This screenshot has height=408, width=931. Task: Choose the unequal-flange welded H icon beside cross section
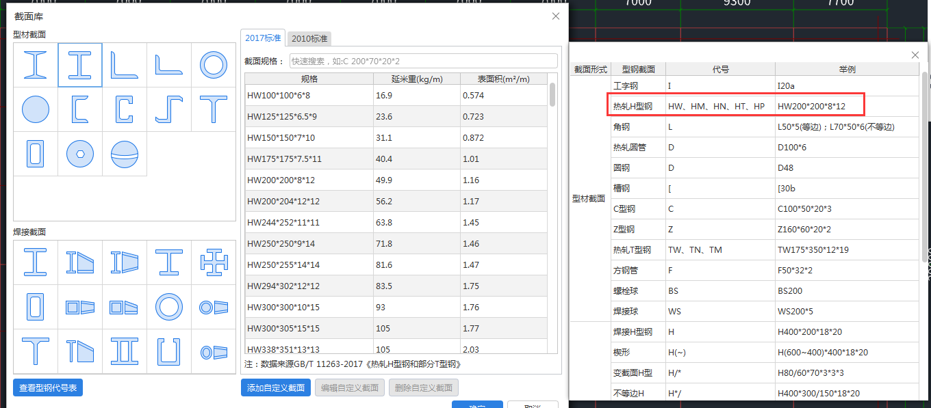coord(169,262)
